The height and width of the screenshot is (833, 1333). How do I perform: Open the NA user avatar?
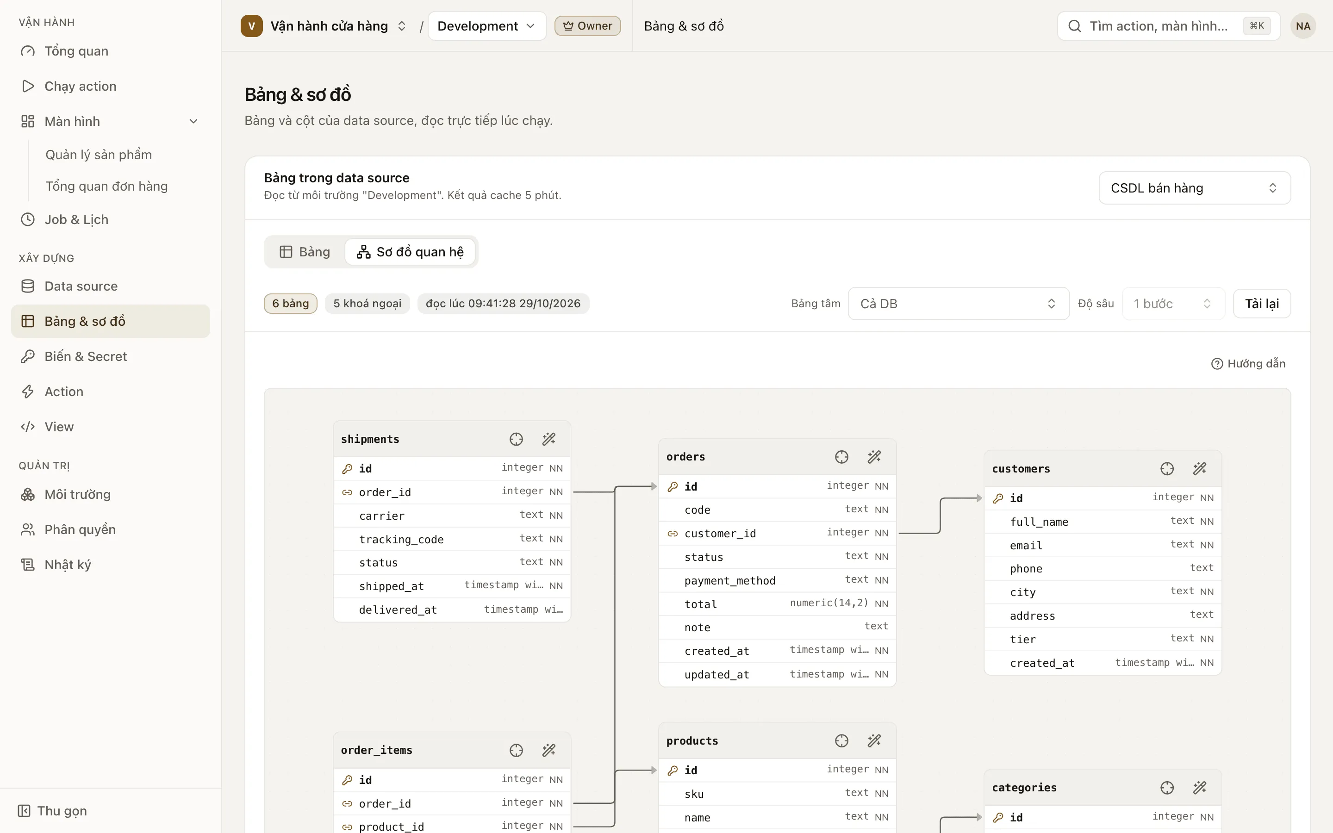(x=1303, y=26)
